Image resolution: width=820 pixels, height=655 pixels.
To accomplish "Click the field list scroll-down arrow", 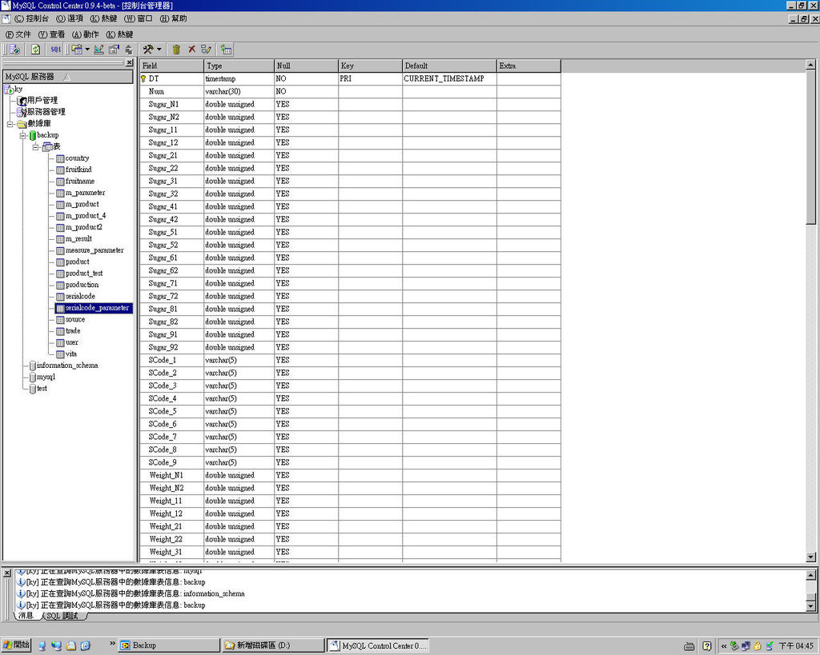I will pos(810,557).
